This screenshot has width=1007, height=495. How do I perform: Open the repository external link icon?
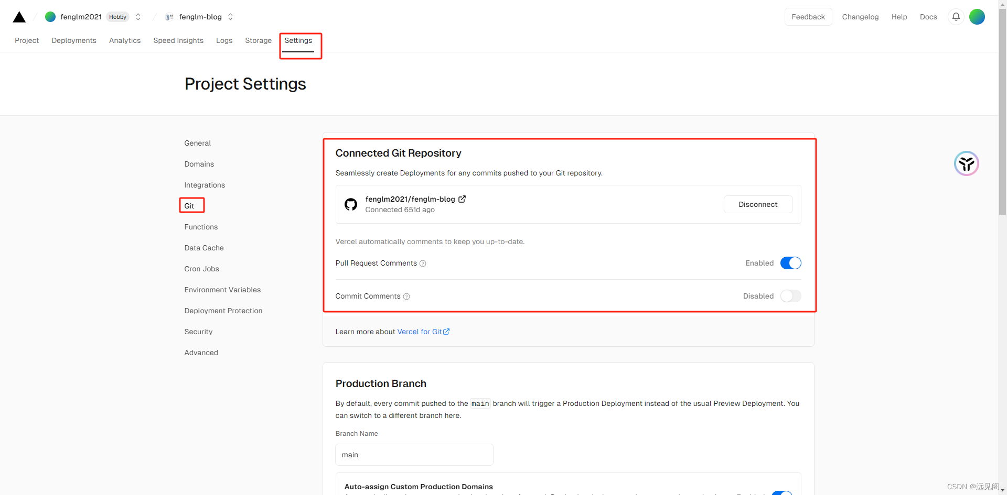point(462,199)
